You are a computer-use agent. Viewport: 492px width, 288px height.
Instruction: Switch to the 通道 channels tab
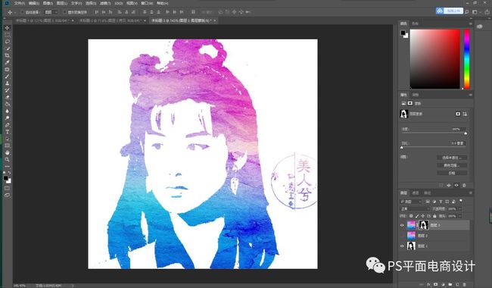click(x=416, y=193)
